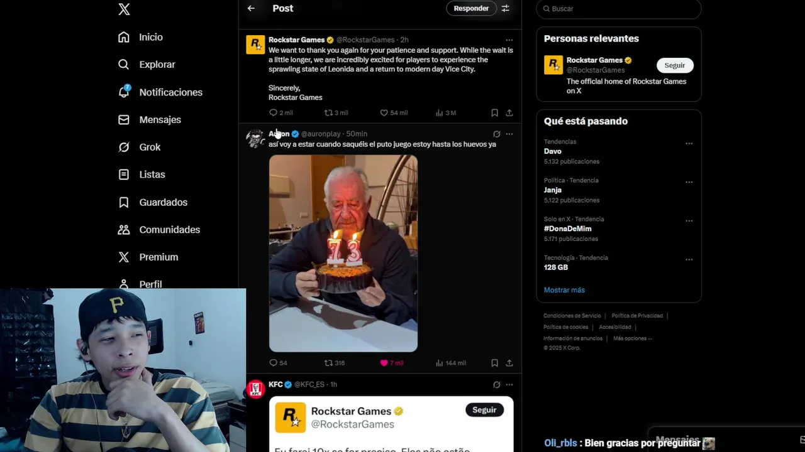
Task: Open more options on Rockstar post
Action: coord(509,40)
